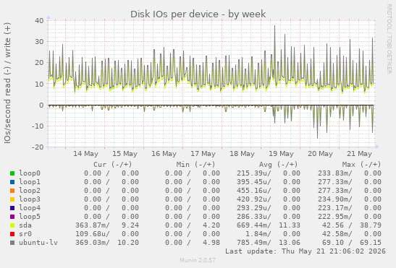
Task: Click the -10 y-axis tick label
Action: (38, 126)
